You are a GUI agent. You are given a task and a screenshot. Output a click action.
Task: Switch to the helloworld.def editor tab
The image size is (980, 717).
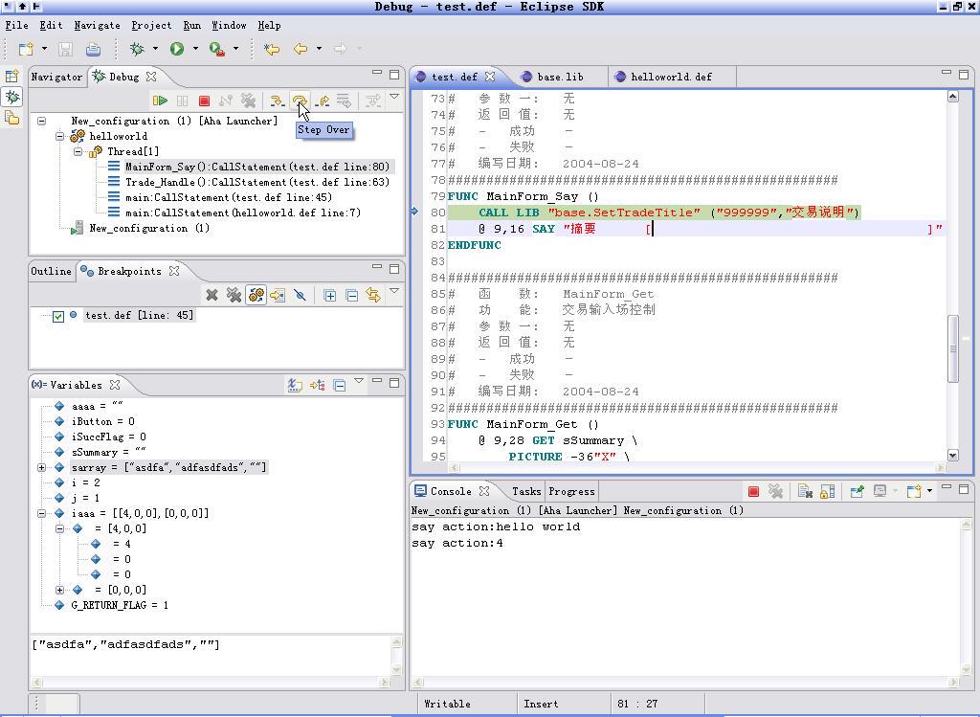[x=670, y=77]
